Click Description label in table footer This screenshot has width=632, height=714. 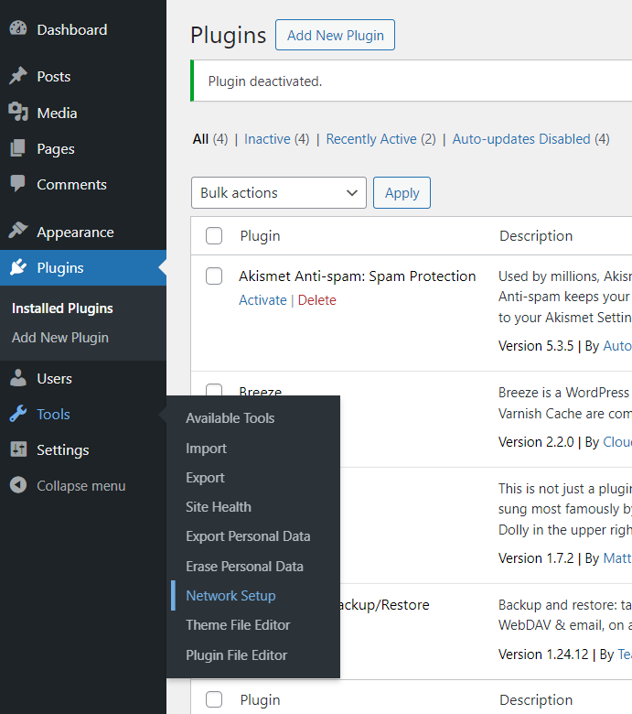pos(536,700)
